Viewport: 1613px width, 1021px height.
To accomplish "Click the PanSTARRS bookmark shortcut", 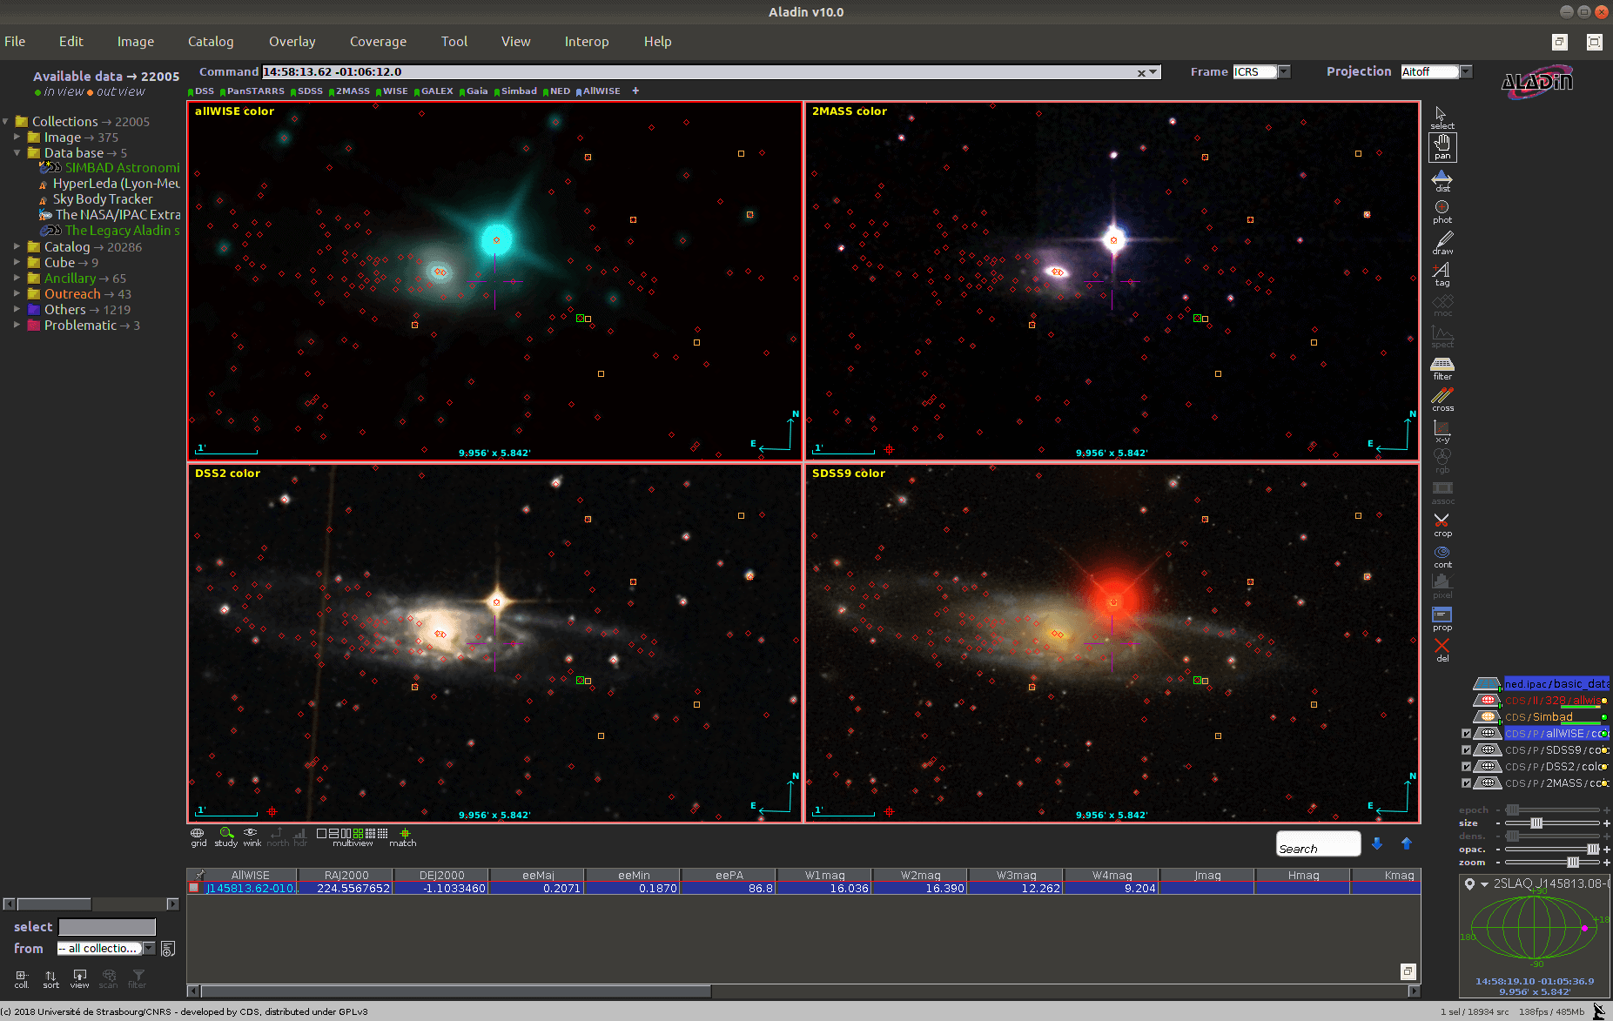I will 255,91.
